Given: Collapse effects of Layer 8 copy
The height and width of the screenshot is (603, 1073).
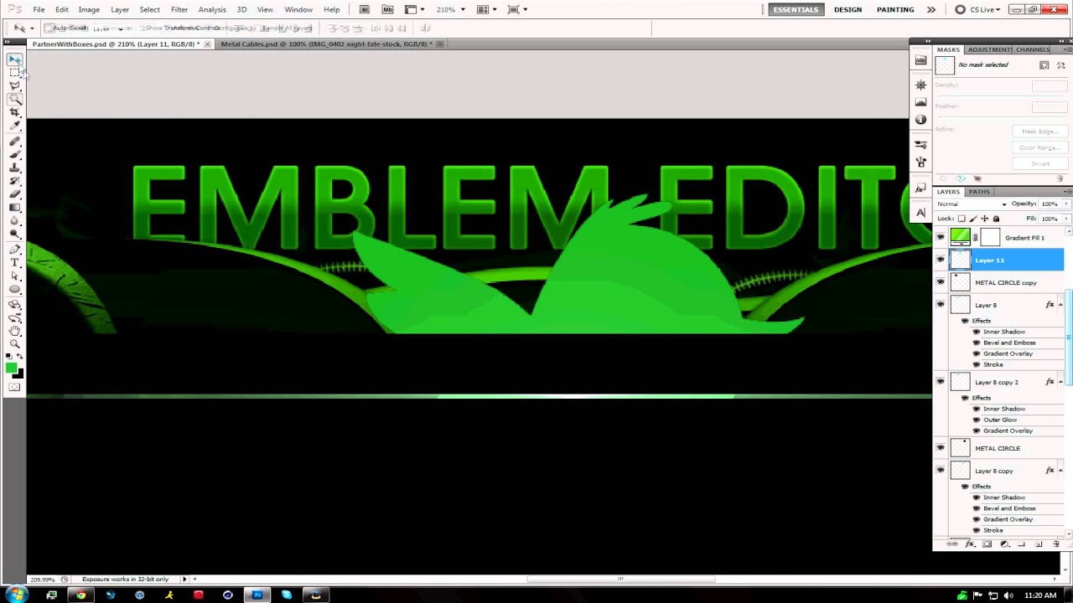Looking at the screenshot, I should coord(1060,471).
